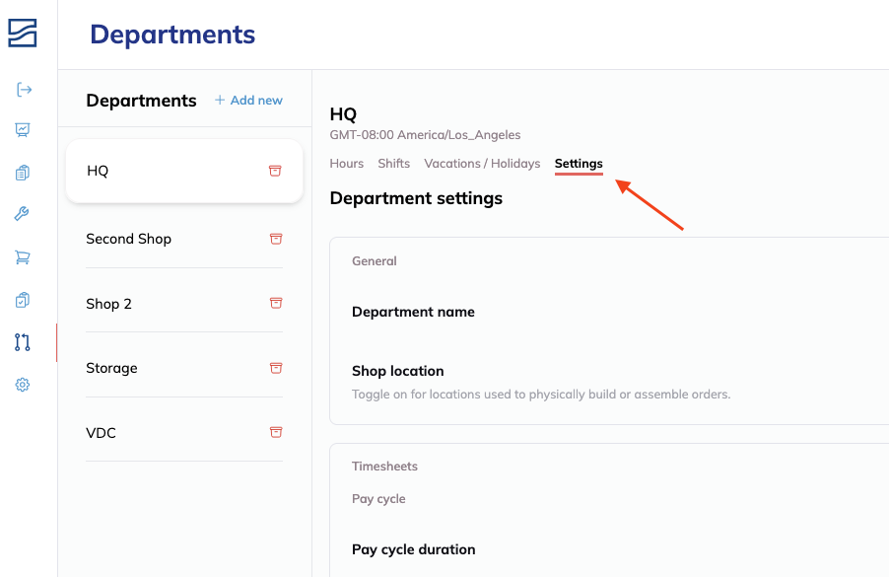Open the chart presentation sidebar icon
Image resolution: width=889 pixels, height=577 pixels.
tap(23, 129)
